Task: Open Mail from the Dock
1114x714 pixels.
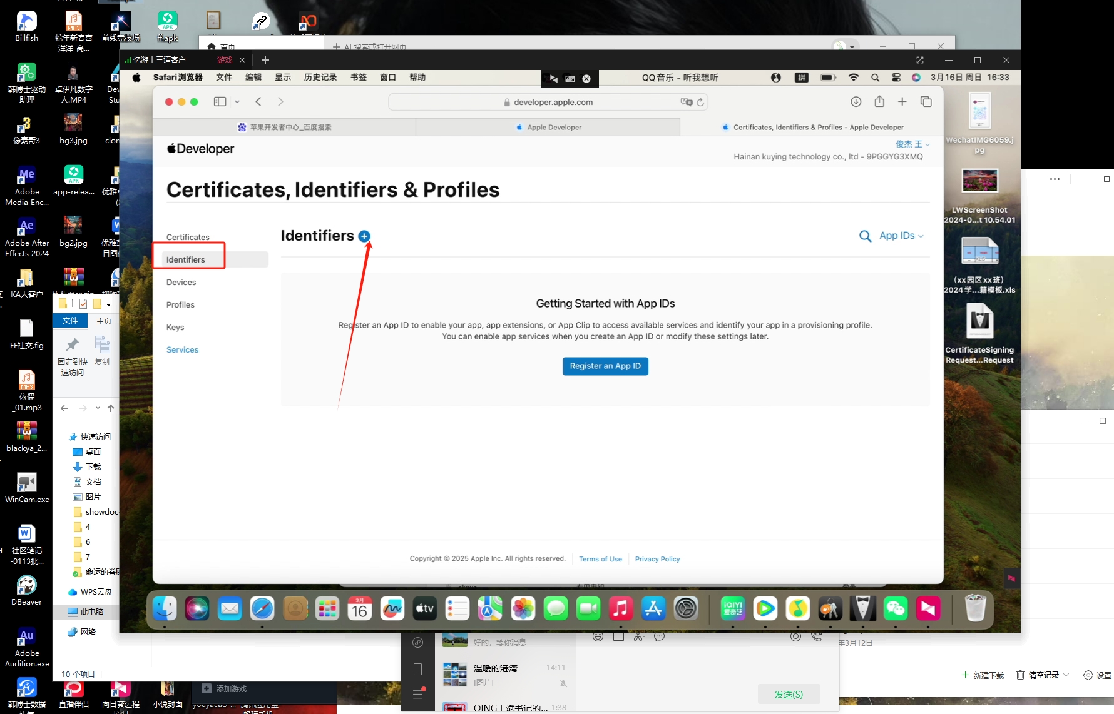Action: tap(230, 608)
